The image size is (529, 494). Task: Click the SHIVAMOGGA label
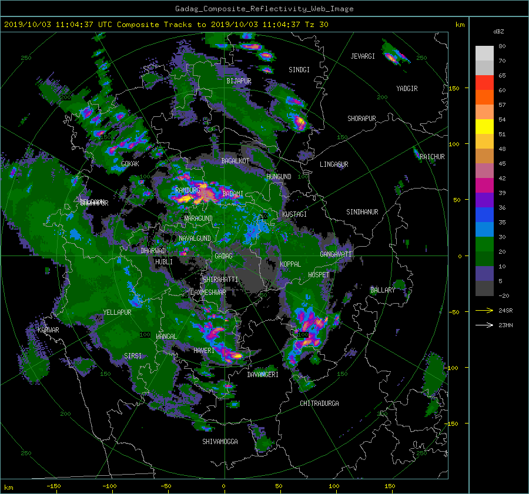point(220,442)
